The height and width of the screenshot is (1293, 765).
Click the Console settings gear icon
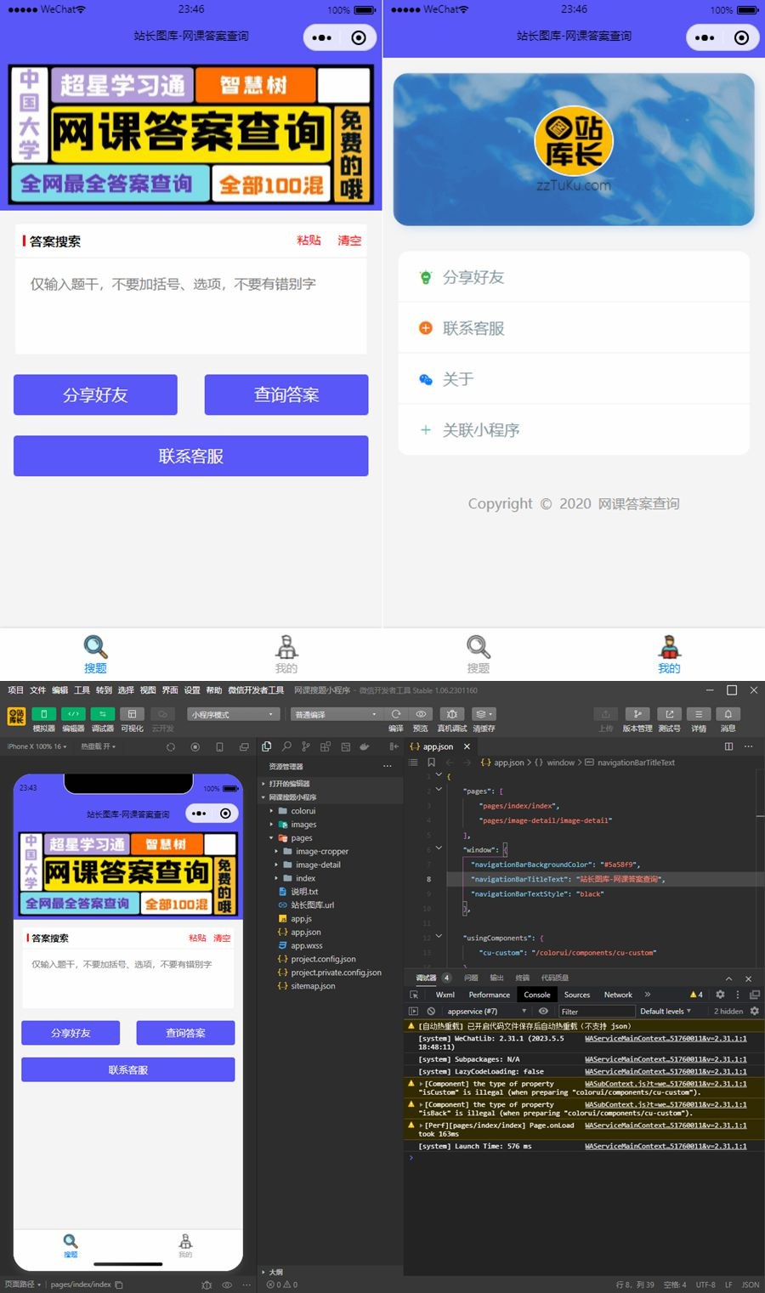720,995
